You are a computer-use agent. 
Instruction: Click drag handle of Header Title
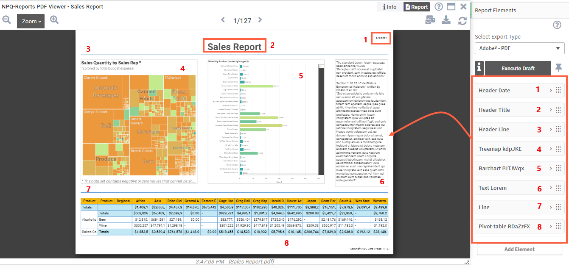point(558,110)
